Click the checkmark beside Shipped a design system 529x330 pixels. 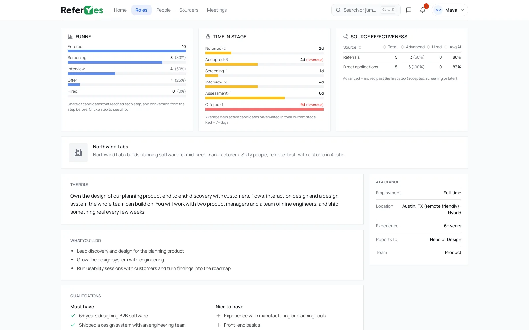click(x=73, y=325)
